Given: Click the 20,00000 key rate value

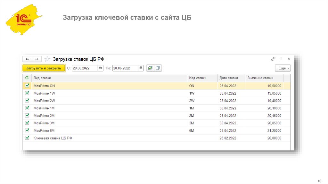Looking at the screenshot, I should point(274,138).
